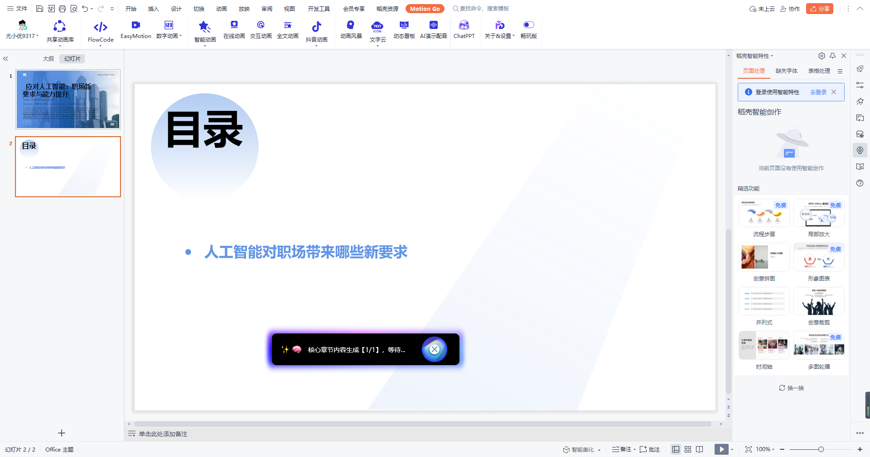The height and width of the screenshot is (457, 870).
Task: Click the 去登录 login link
Action: pyautogui.click(x=818, y=92)
